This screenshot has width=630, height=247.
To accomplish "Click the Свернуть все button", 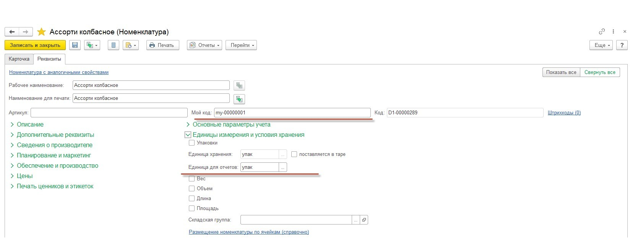I will (599, 72).
